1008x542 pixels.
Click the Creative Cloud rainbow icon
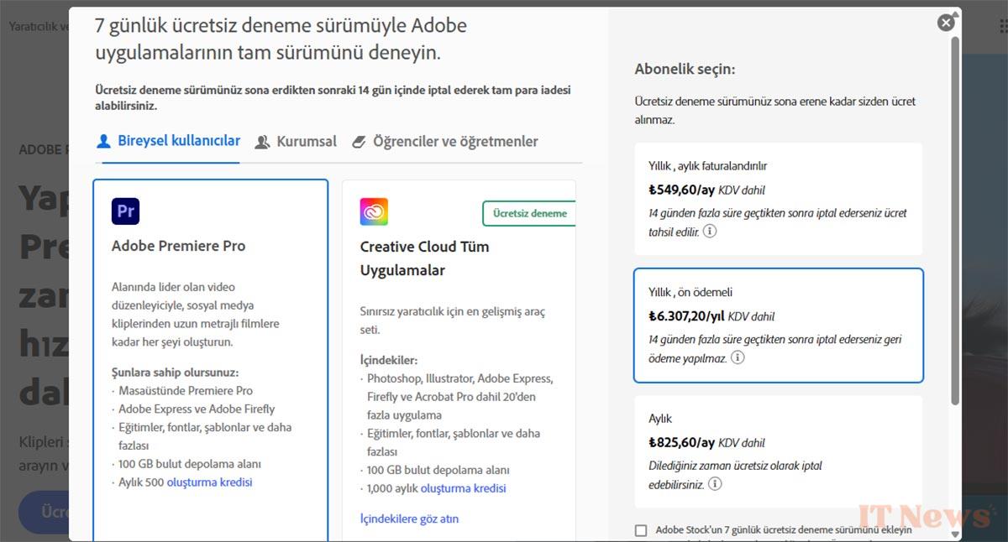374,211
